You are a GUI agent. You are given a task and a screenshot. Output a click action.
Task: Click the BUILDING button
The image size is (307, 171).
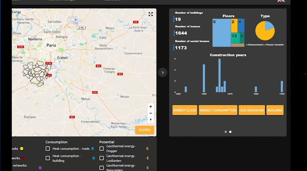[x=275, y=110]
